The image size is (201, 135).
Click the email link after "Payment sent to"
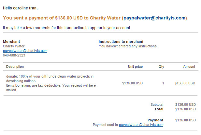(x=141, y=125)
